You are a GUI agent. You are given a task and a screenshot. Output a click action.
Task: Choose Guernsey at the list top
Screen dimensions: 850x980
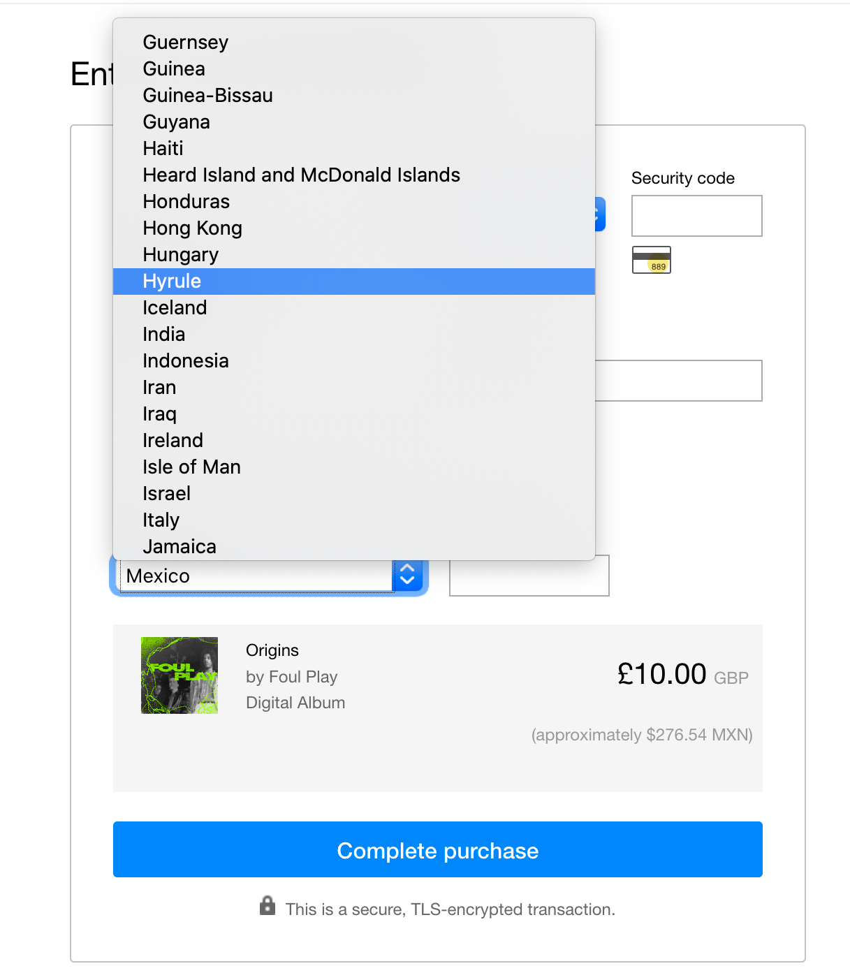pyautogui.click(x=354, y=43)
